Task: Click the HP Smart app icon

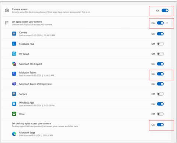Action: pos(14,54)
